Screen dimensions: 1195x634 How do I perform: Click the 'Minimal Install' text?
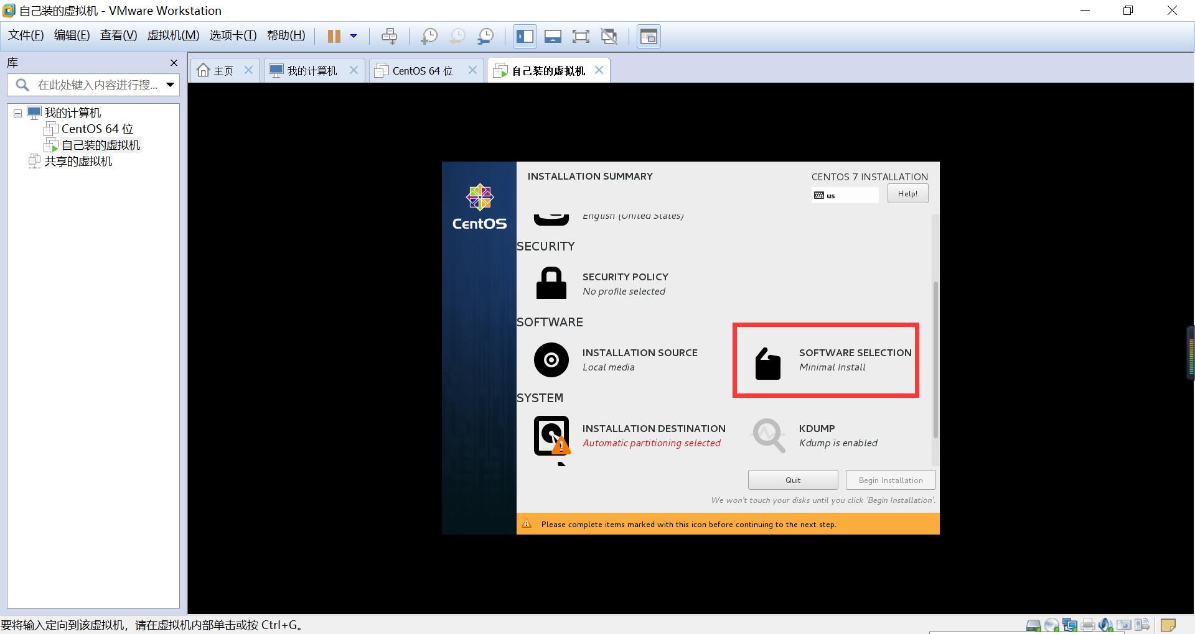[x=832, y=367]
